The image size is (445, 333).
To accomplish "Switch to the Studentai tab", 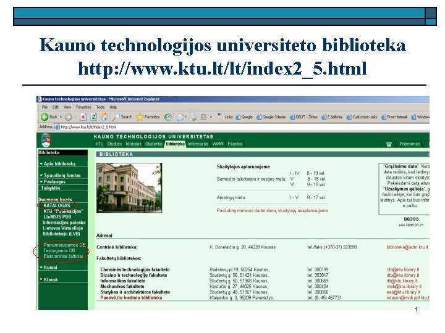I will coord(153,144).
